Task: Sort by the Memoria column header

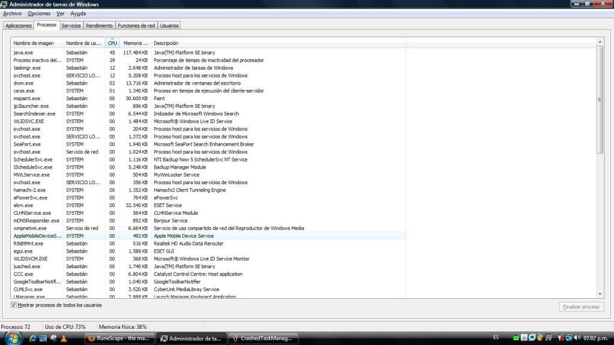Action: point(135,43)
